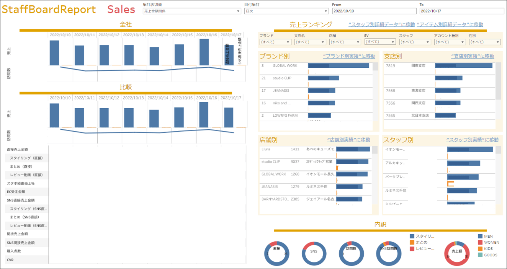
Task: Select the MEN legend color swatch
Action: pyautogui.click(x=481, y=236)
